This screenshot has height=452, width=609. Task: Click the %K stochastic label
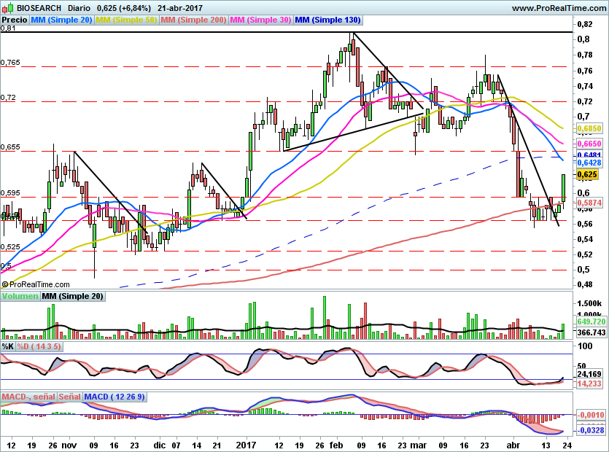pos(8,346)
